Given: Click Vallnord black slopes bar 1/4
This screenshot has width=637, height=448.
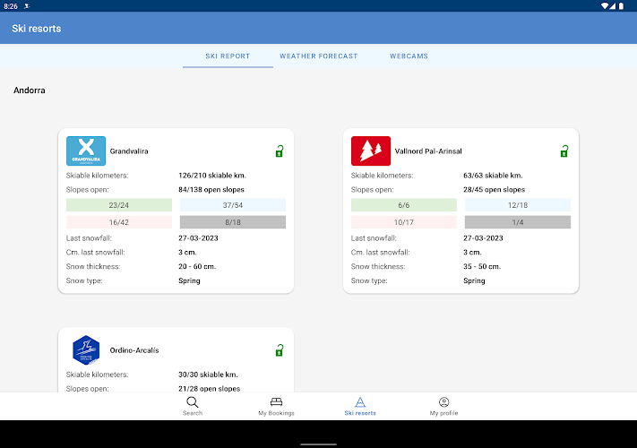Looking at the screenshot, I should [517, 222].
